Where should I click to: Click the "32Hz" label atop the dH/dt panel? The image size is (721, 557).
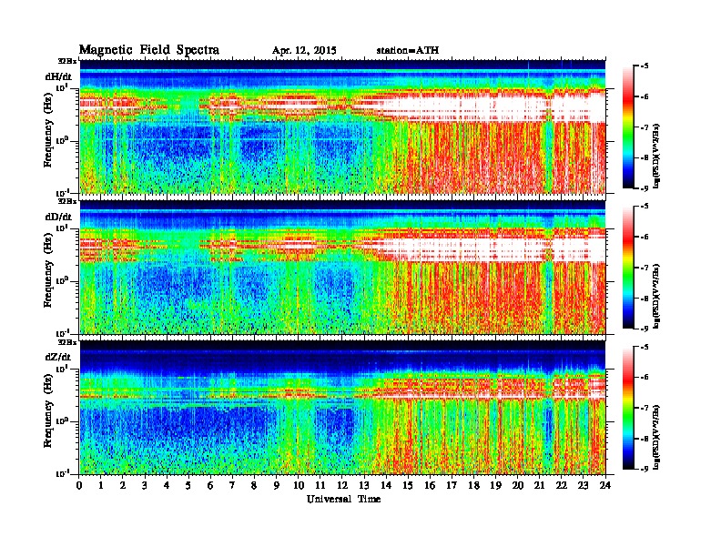[x=66, y=61]
